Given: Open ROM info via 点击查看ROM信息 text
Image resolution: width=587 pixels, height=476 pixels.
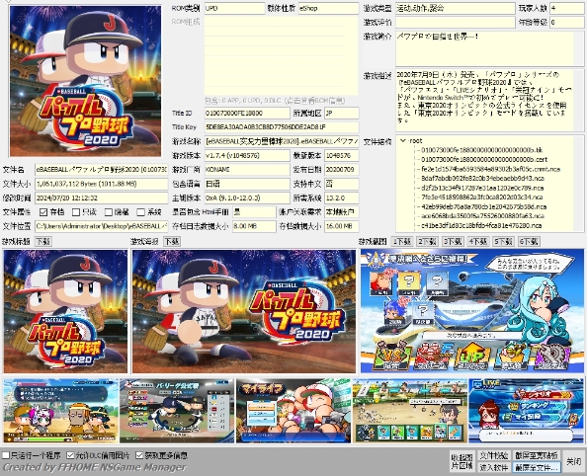Looking at the screenshot, I should point(275,101).
